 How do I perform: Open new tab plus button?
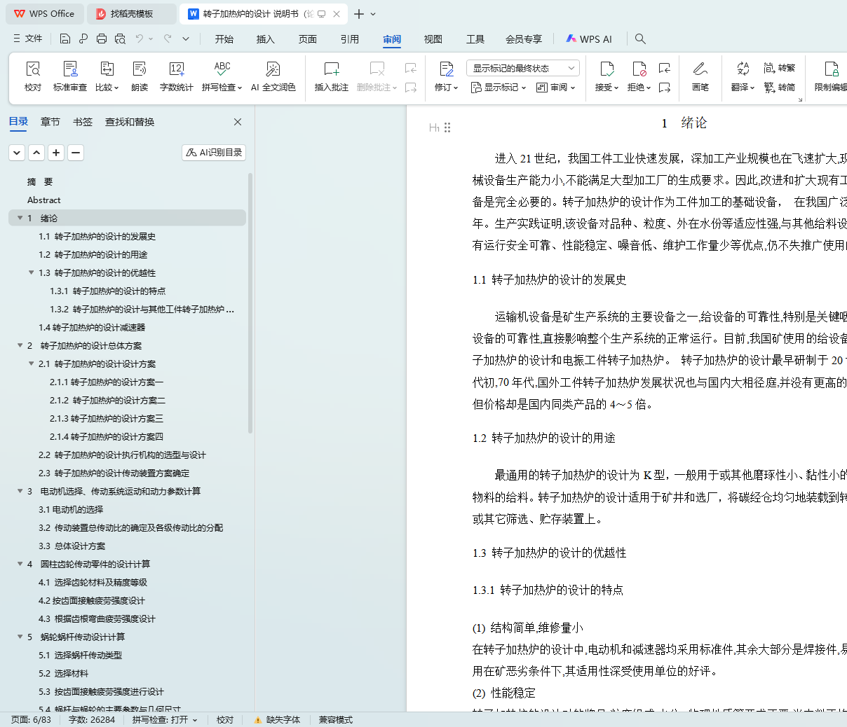tap(359, 14)
